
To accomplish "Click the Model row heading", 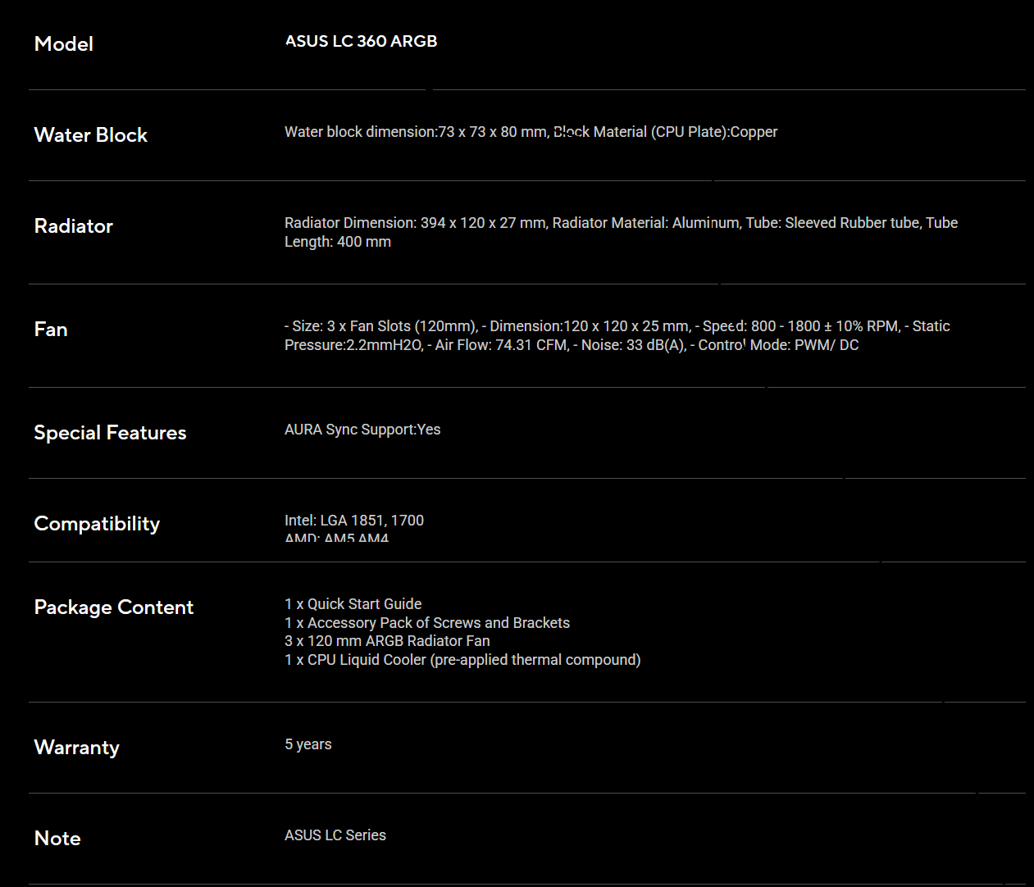I will click(x=64, y=44).
